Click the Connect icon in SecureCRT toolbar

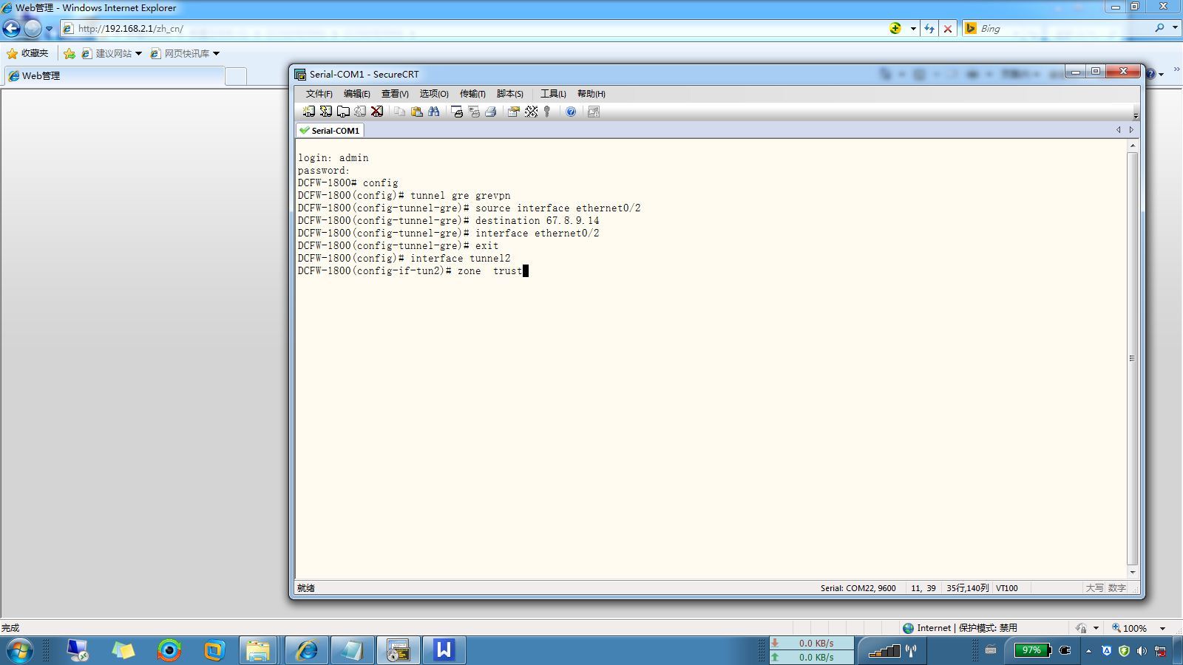pyautogui.click(x=308, y=112)
